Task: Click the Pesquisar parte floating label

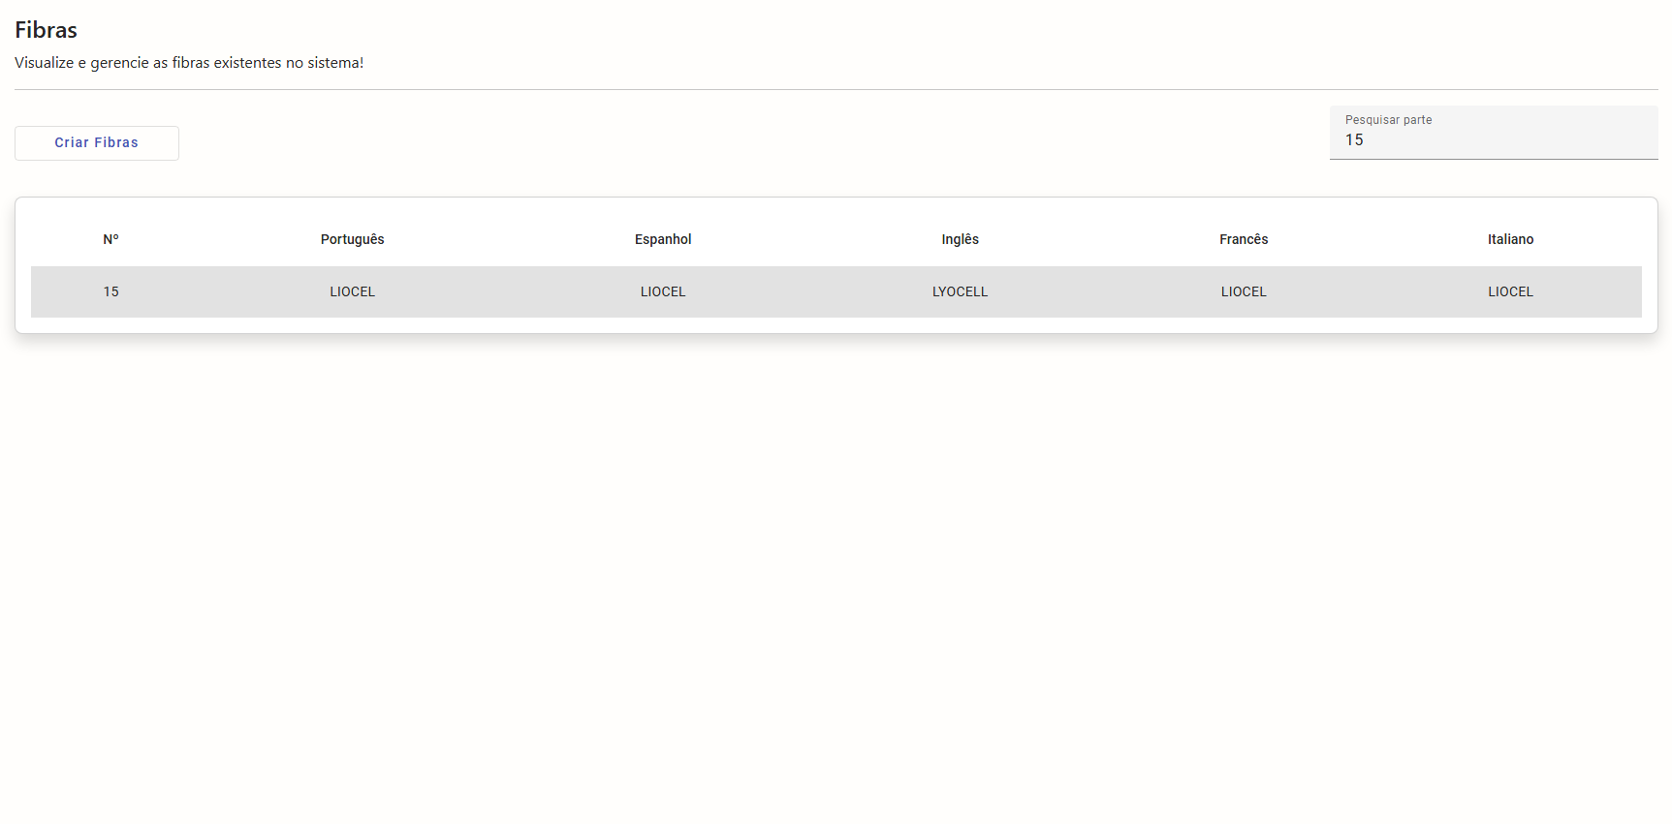Action: pyautogui.click(x=1388, y=120)
